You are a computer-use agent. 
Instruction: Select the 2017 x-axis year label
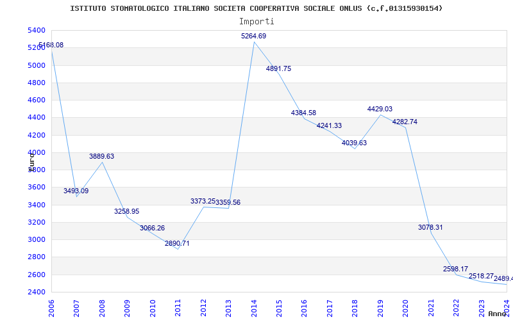pos(330,308)
